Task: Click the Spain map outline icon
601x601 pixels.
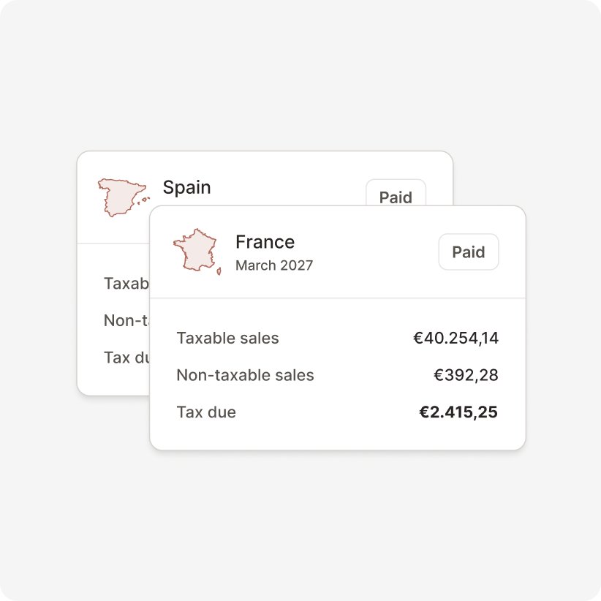Action: pyautogui.click(x=121, y=197)
